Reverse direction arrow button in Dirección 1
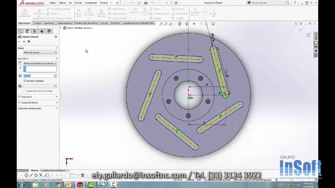This screenshot has width=335, height=188. coord(20,63)
